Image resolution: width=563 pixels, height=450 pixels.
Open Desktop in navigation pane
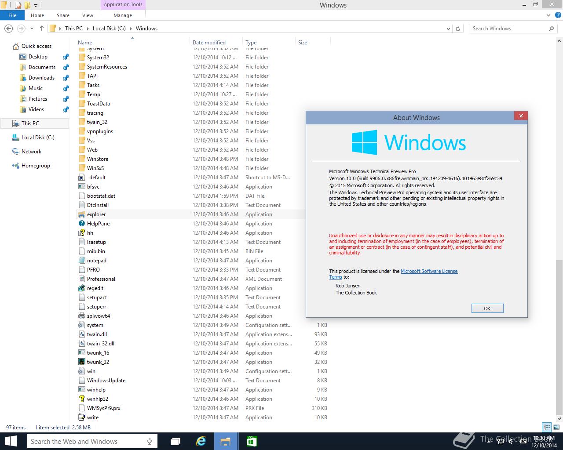click(x=38, y=57)
